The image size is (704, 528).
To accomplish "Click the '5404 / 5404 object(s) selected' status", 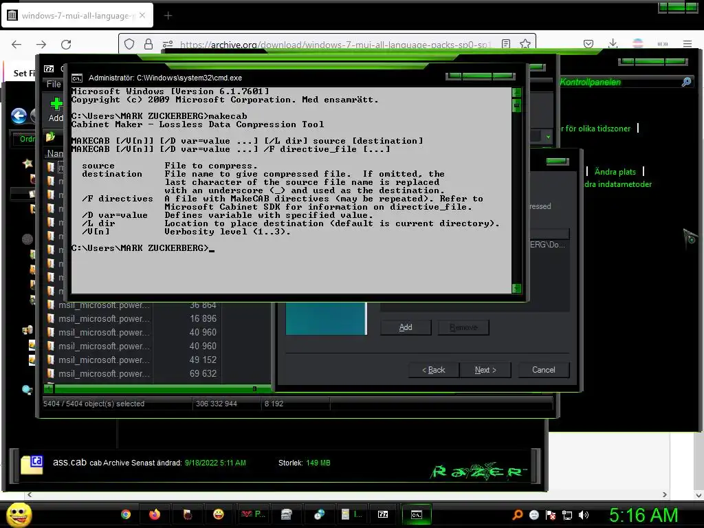I will (x=93, y=404).
